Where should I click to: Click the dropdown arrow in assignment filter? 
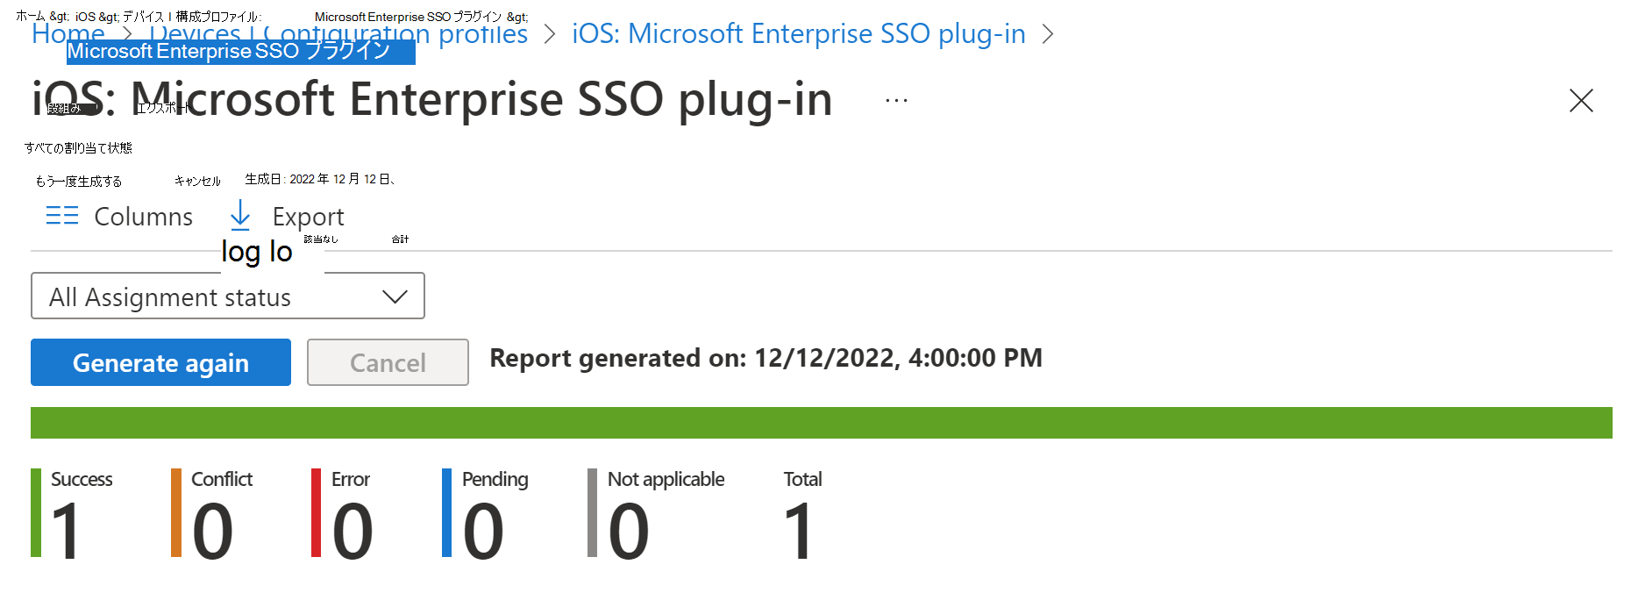click(395, 296)
